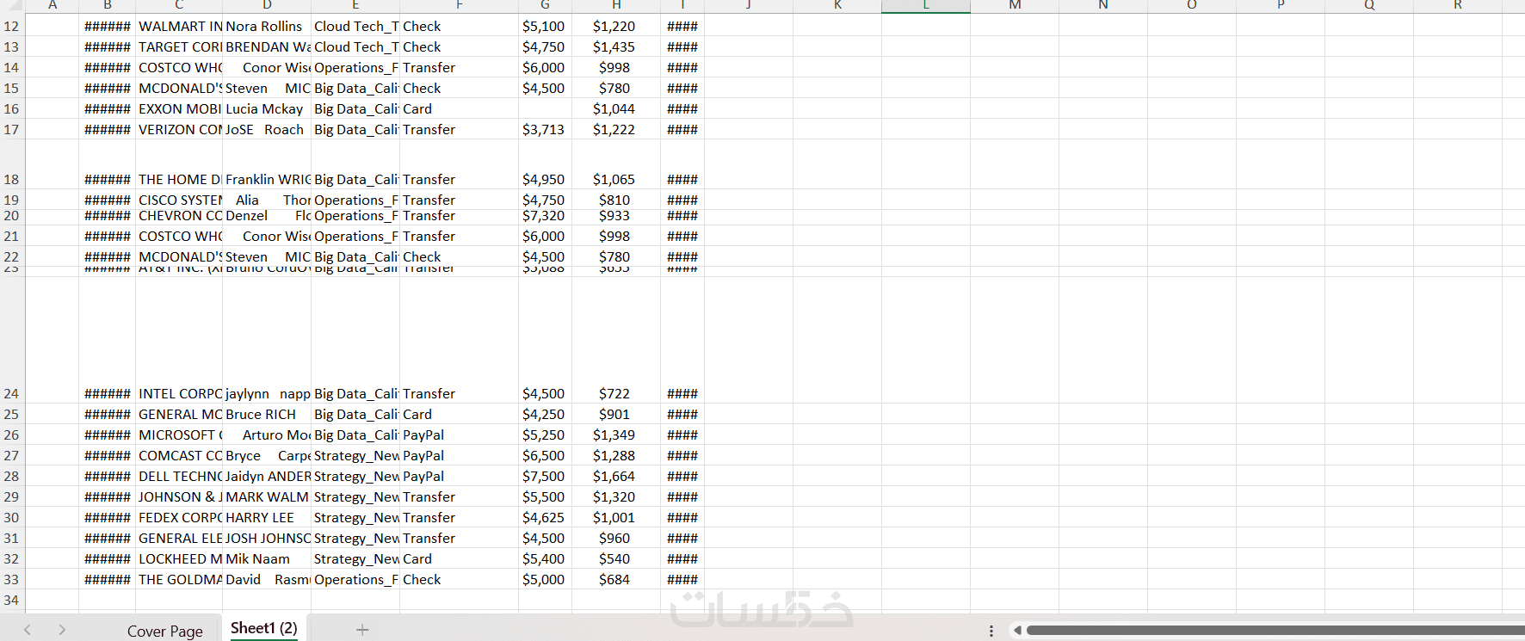This screenshot has height=641, width=1525.
Task: Select the $4,625 cell
Action: coord(545,517)
